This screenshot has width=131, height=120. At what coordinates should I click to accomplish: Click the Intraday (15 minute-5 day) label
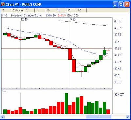[x=26, y=16]
